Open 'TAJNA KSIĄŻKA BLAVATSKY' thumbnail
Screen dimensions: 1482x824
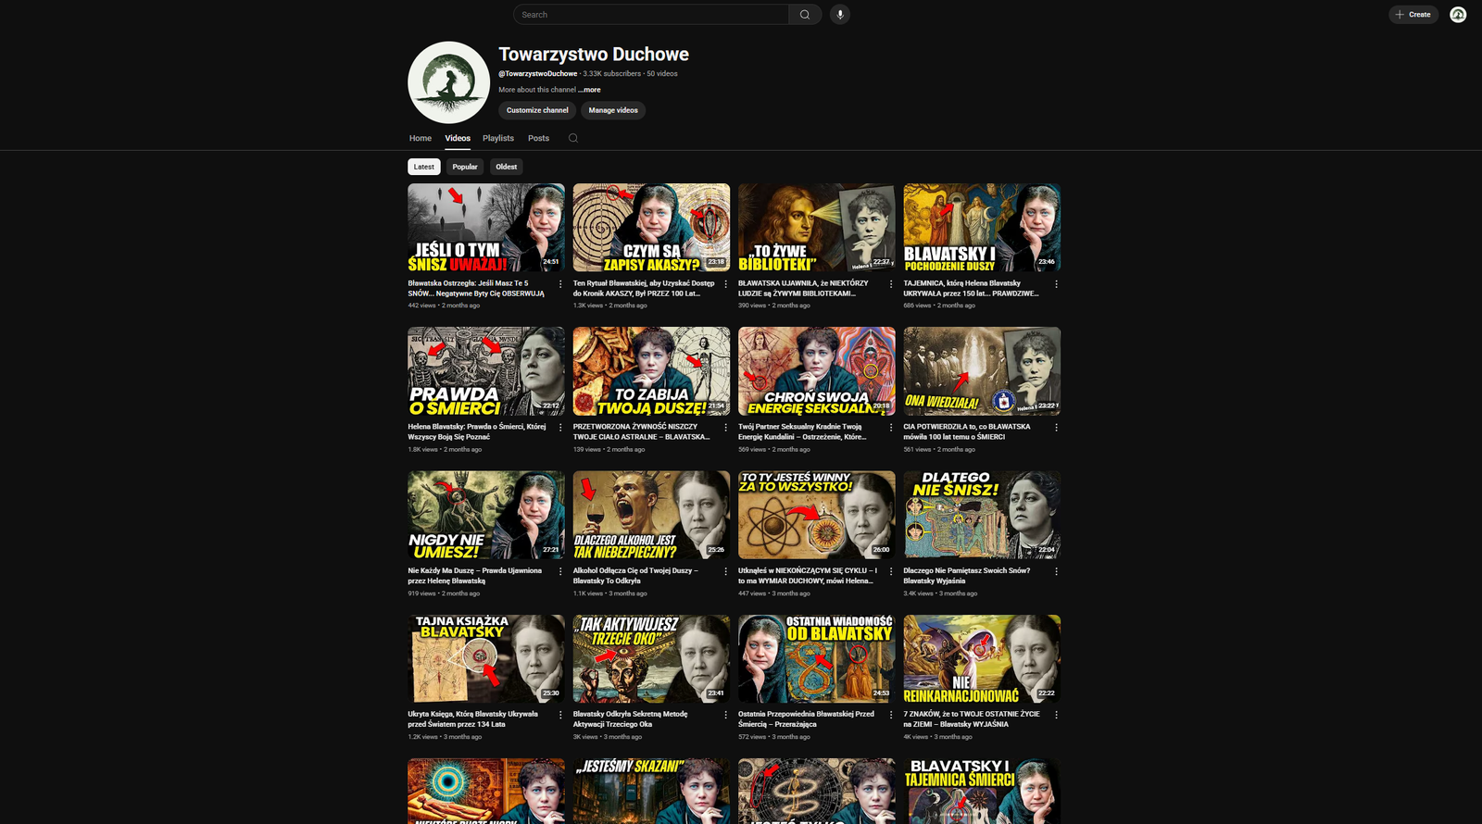pyautogui.click(x=486, y=658)
